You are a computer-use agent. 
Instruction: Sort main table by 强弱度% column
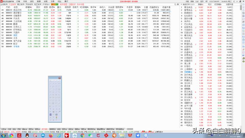tap(119, 7)
